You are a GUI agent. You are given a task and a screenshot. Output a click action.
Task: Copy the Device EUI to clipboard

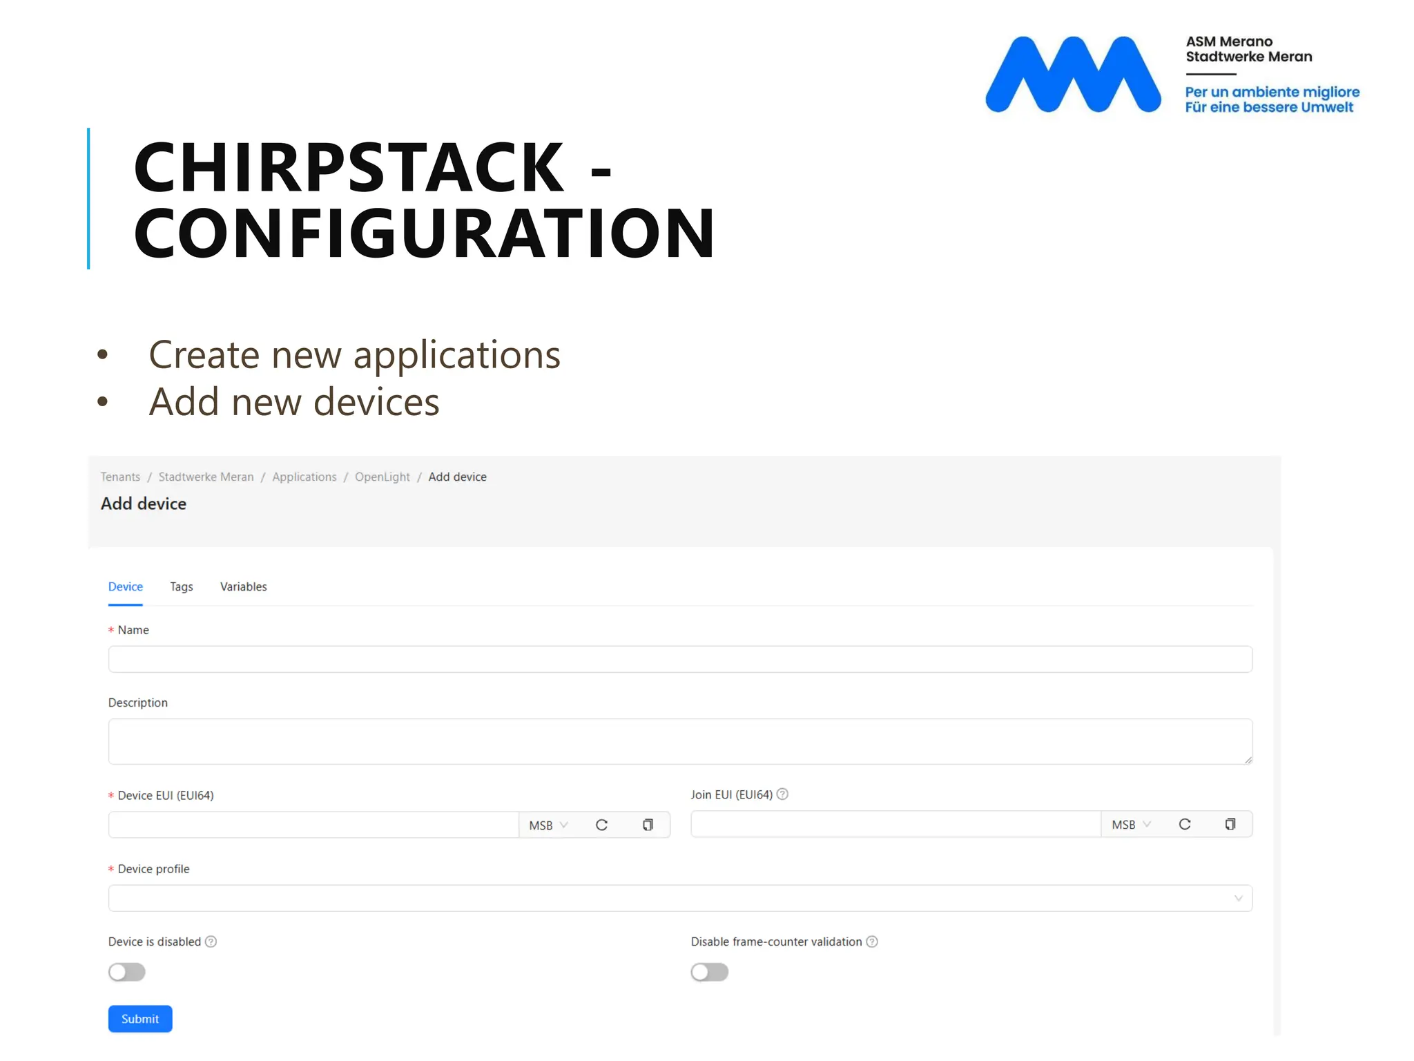point(648,825)
